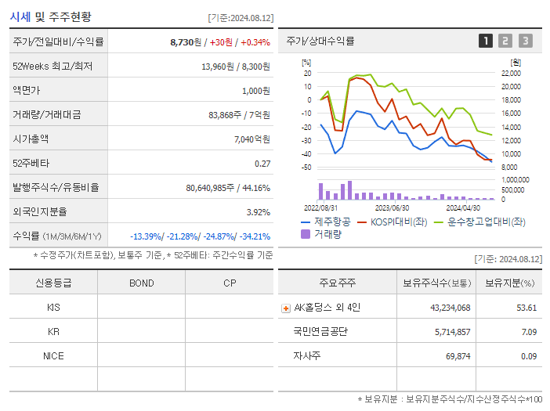Click the green 운수창고업대비(좌) legend marker
This screenshot has height=411, width=550.
439,222
